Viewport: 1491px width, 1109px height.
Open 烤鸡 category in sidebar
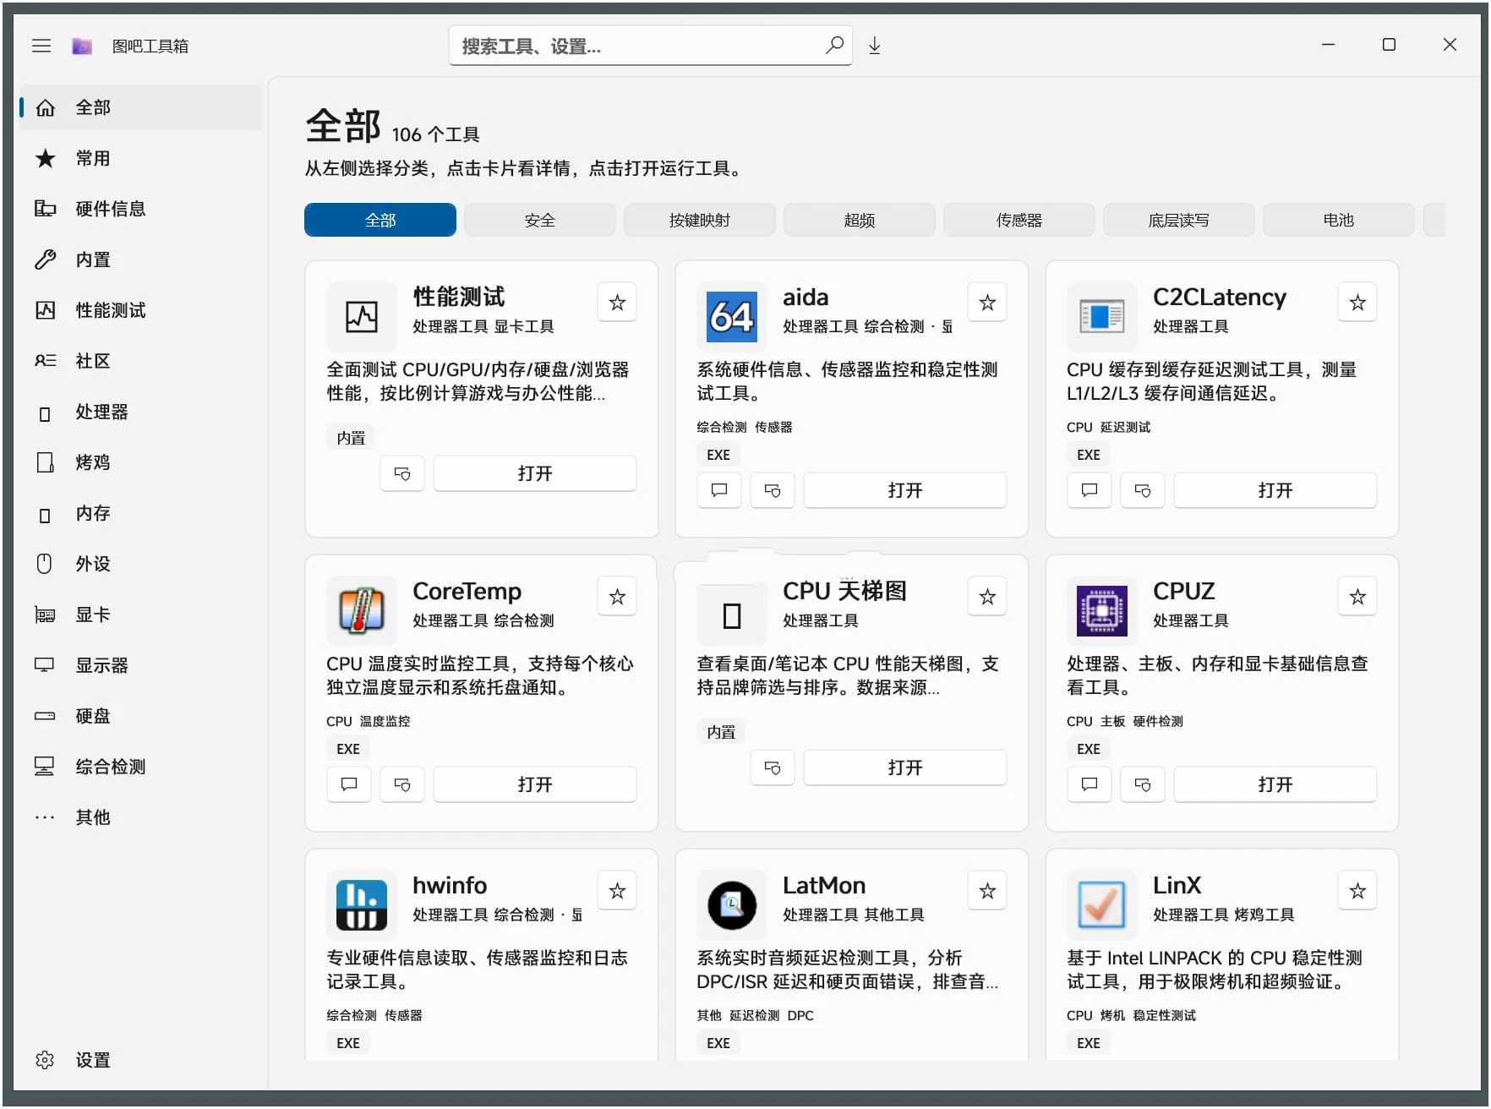[141, 462]
